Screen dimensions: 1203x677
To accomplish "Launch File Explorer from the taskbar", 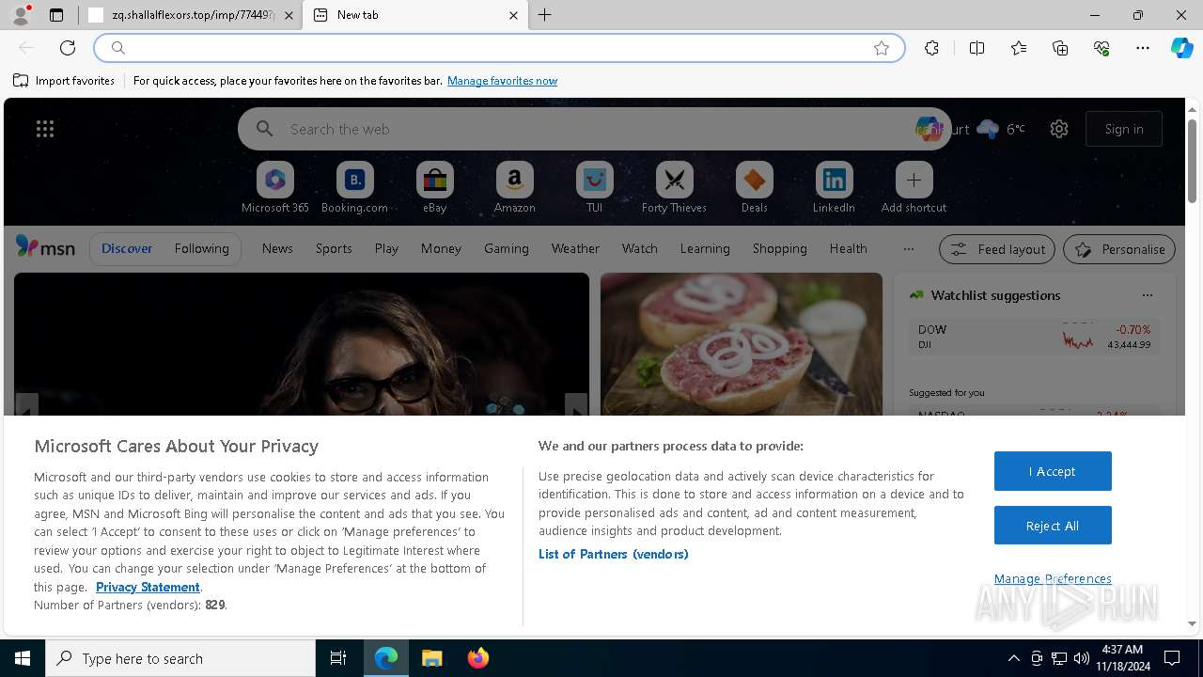I will (x=431, y=658).
